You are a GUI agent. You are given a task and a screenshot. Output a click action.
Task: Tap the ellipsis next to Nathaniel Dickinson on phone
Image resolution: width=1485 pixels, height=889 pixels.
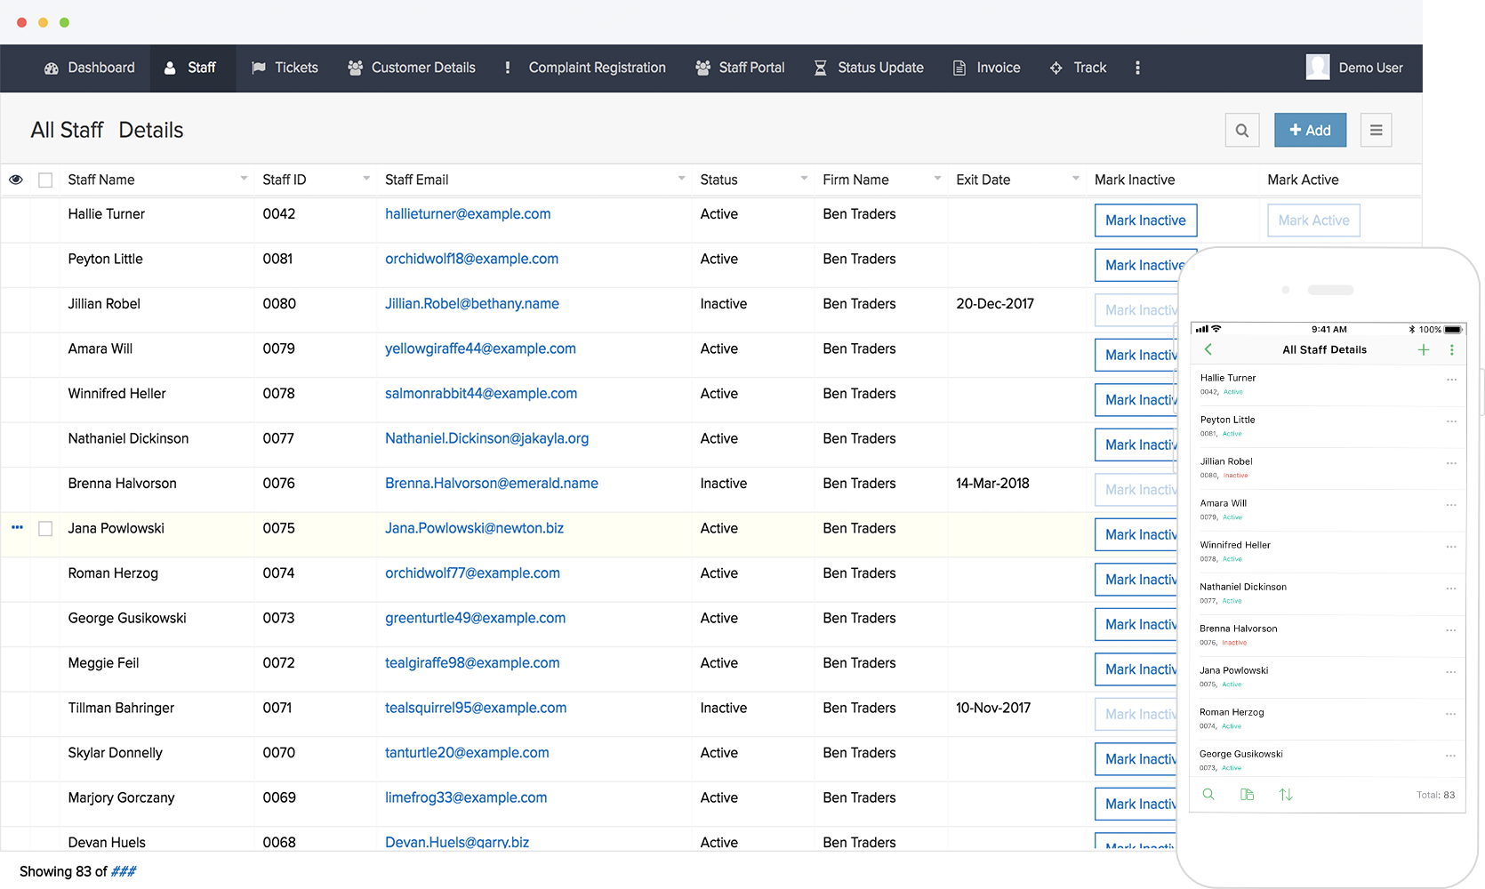point(1451,589)
